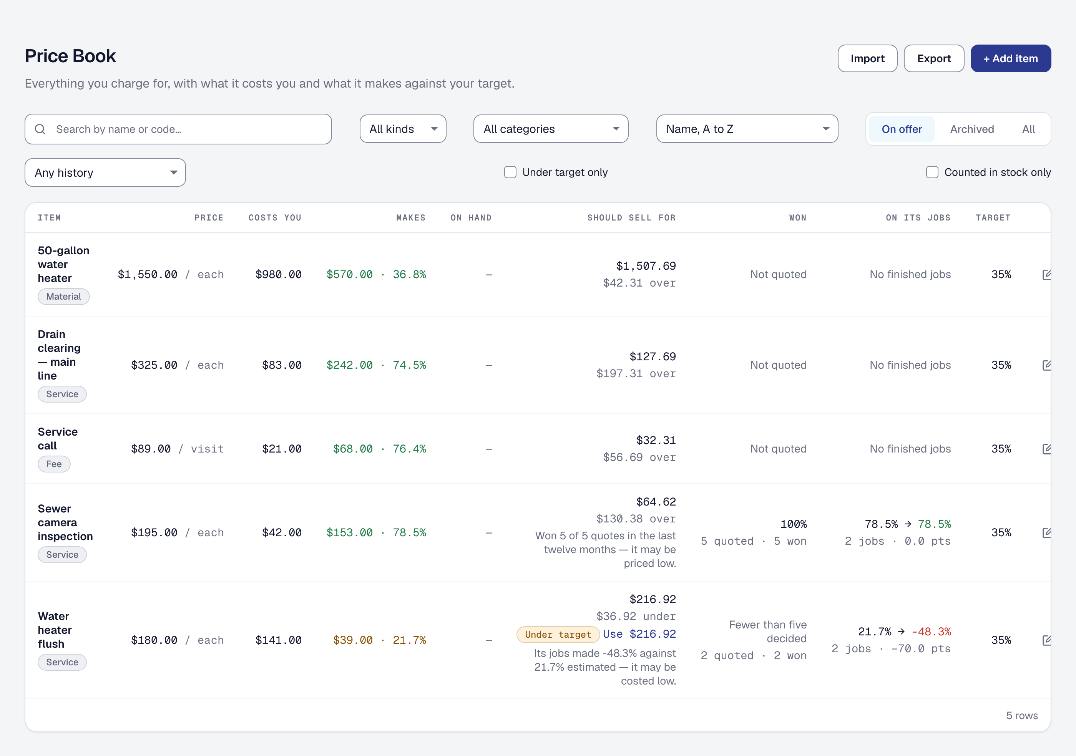Click the Service tag under Water heater flush

pyautogui.click(x=62, y=662)
